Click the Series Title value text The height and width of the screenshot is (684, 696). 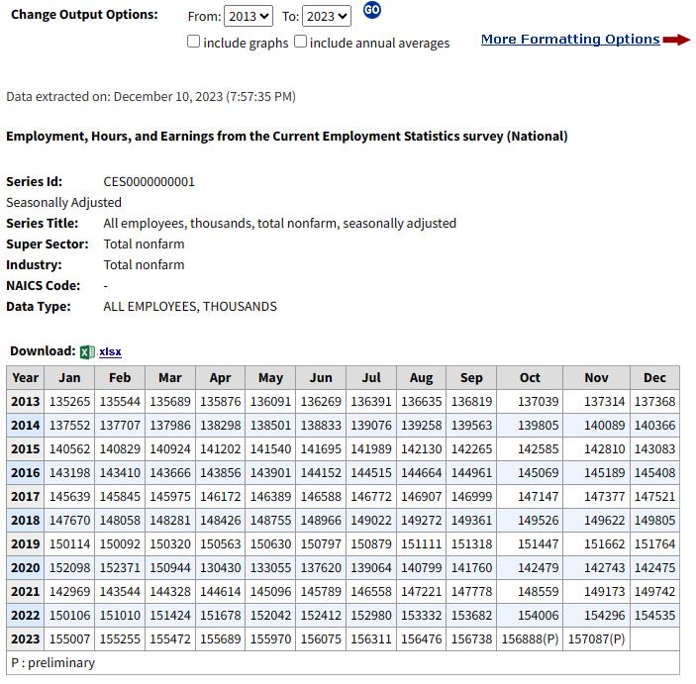279,223
